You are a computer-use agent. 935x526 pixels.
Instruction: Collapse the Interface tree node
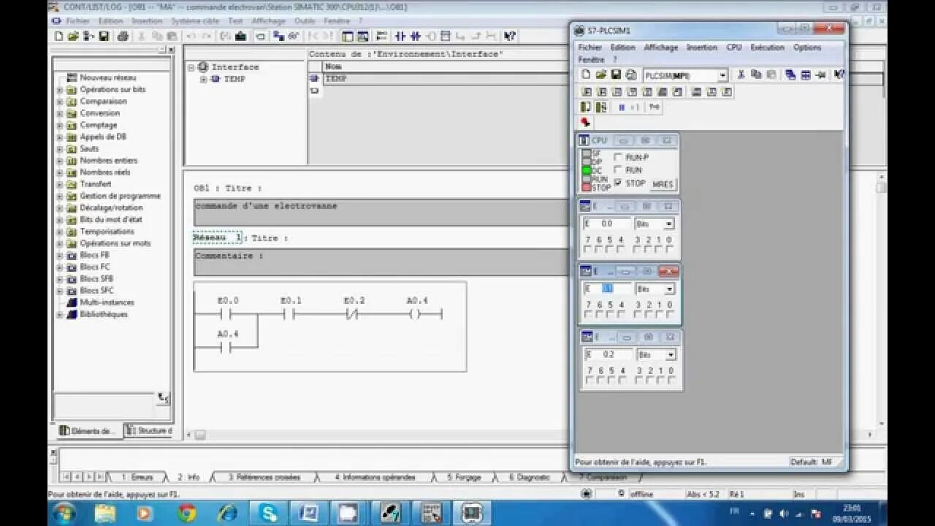(191, 67)
